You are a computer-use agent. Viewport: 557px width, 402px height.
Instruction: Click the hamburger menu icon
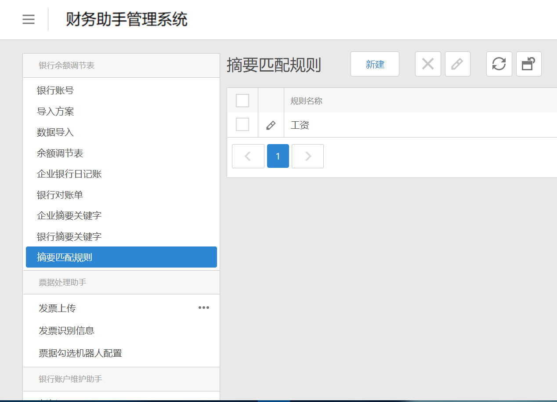coord(29,20)
